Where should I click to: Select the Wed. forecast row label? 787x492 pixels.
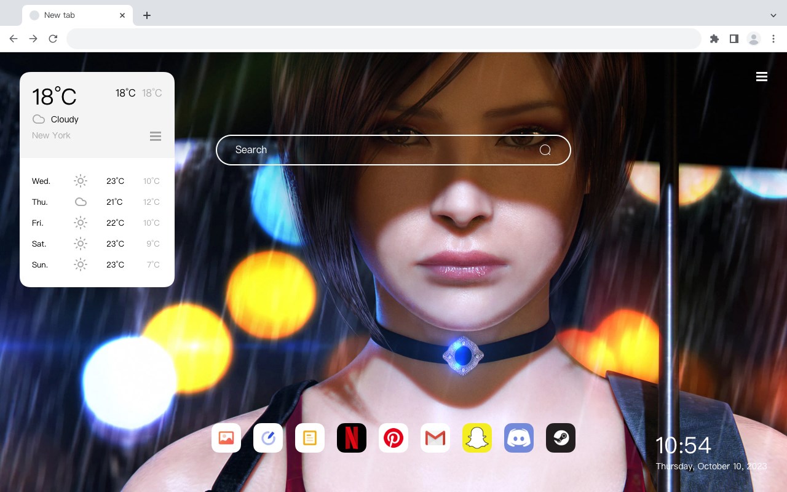[41, 181]
